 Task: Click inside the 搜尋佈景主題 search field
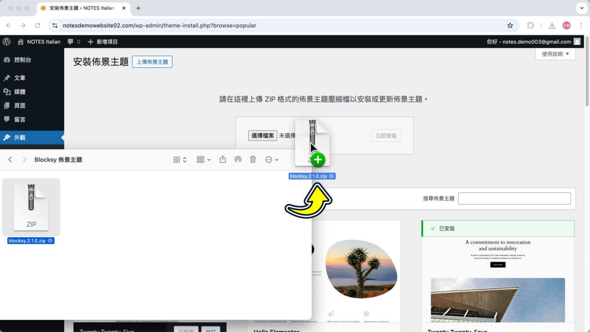click(x=514, y=198)
